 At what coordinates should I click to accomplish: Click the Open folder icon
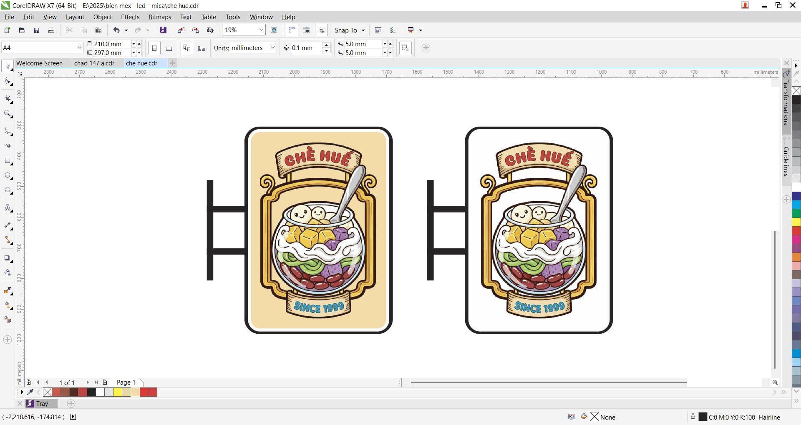pos(22,30)
